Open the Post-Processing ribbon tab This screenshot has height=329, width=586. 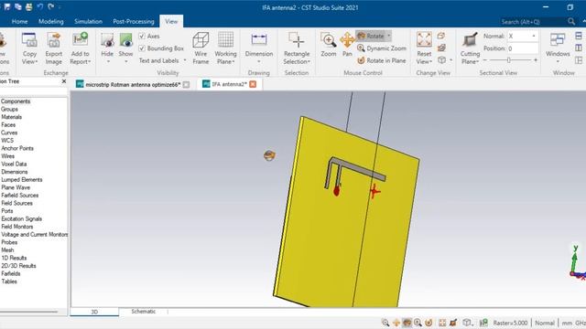(x=134, y=21)
